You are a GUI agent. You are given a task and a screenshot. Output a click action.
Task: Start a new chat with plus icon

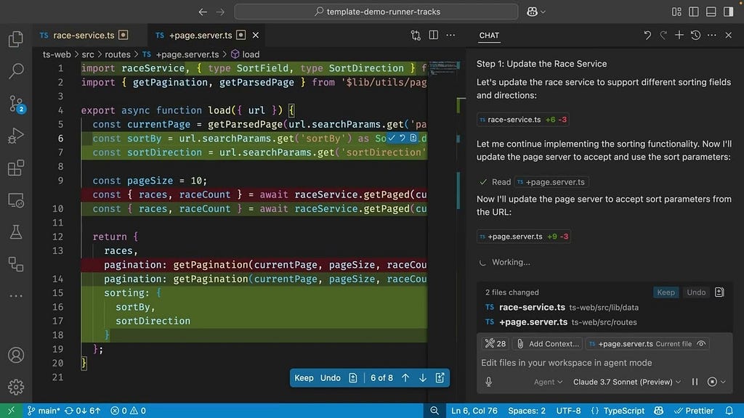click(679, 35)
